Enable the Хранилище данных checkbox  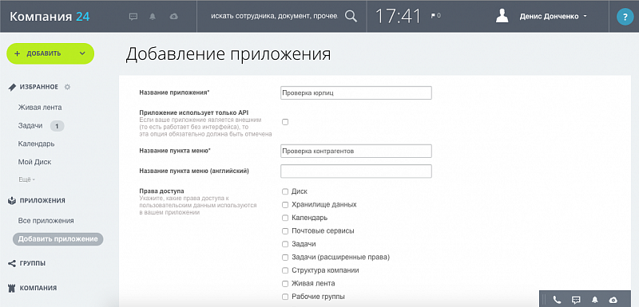[285, 204]
